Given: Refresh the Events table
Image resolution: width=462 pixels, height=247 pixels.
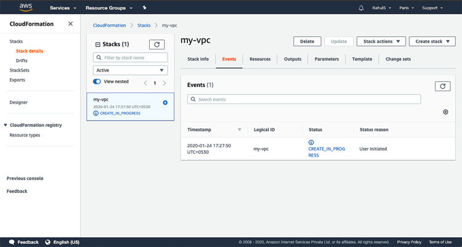Looking at the screenshot, I should [442, 86].
